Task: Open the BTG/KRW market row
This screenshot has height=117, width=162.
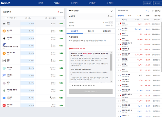Action: [139, 91]
